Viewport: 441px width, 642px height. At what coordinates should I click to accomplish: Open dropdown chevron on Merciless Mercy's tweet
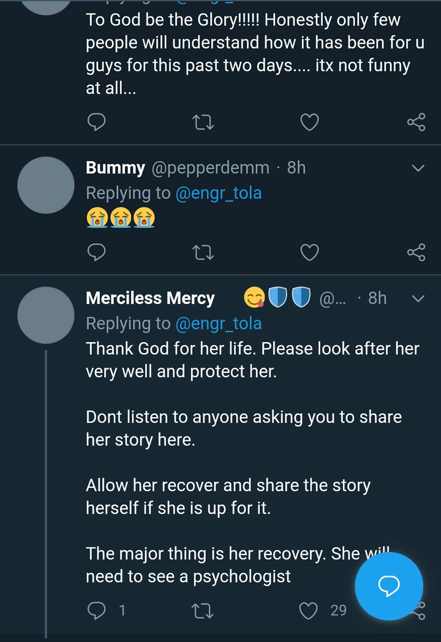(418, 299)
